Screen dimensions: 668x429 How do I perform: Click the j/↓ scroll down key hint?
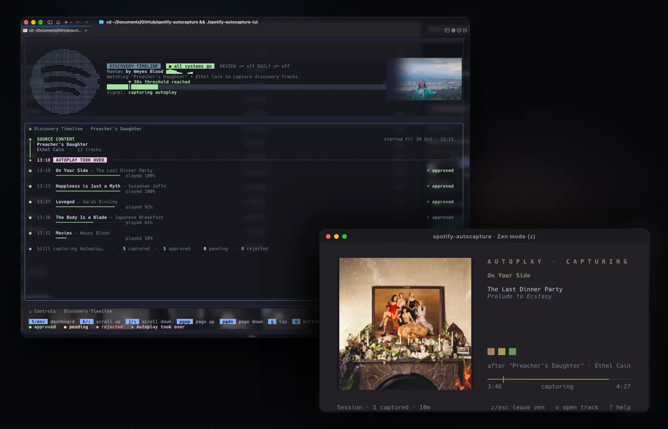[x=149, y=322]
